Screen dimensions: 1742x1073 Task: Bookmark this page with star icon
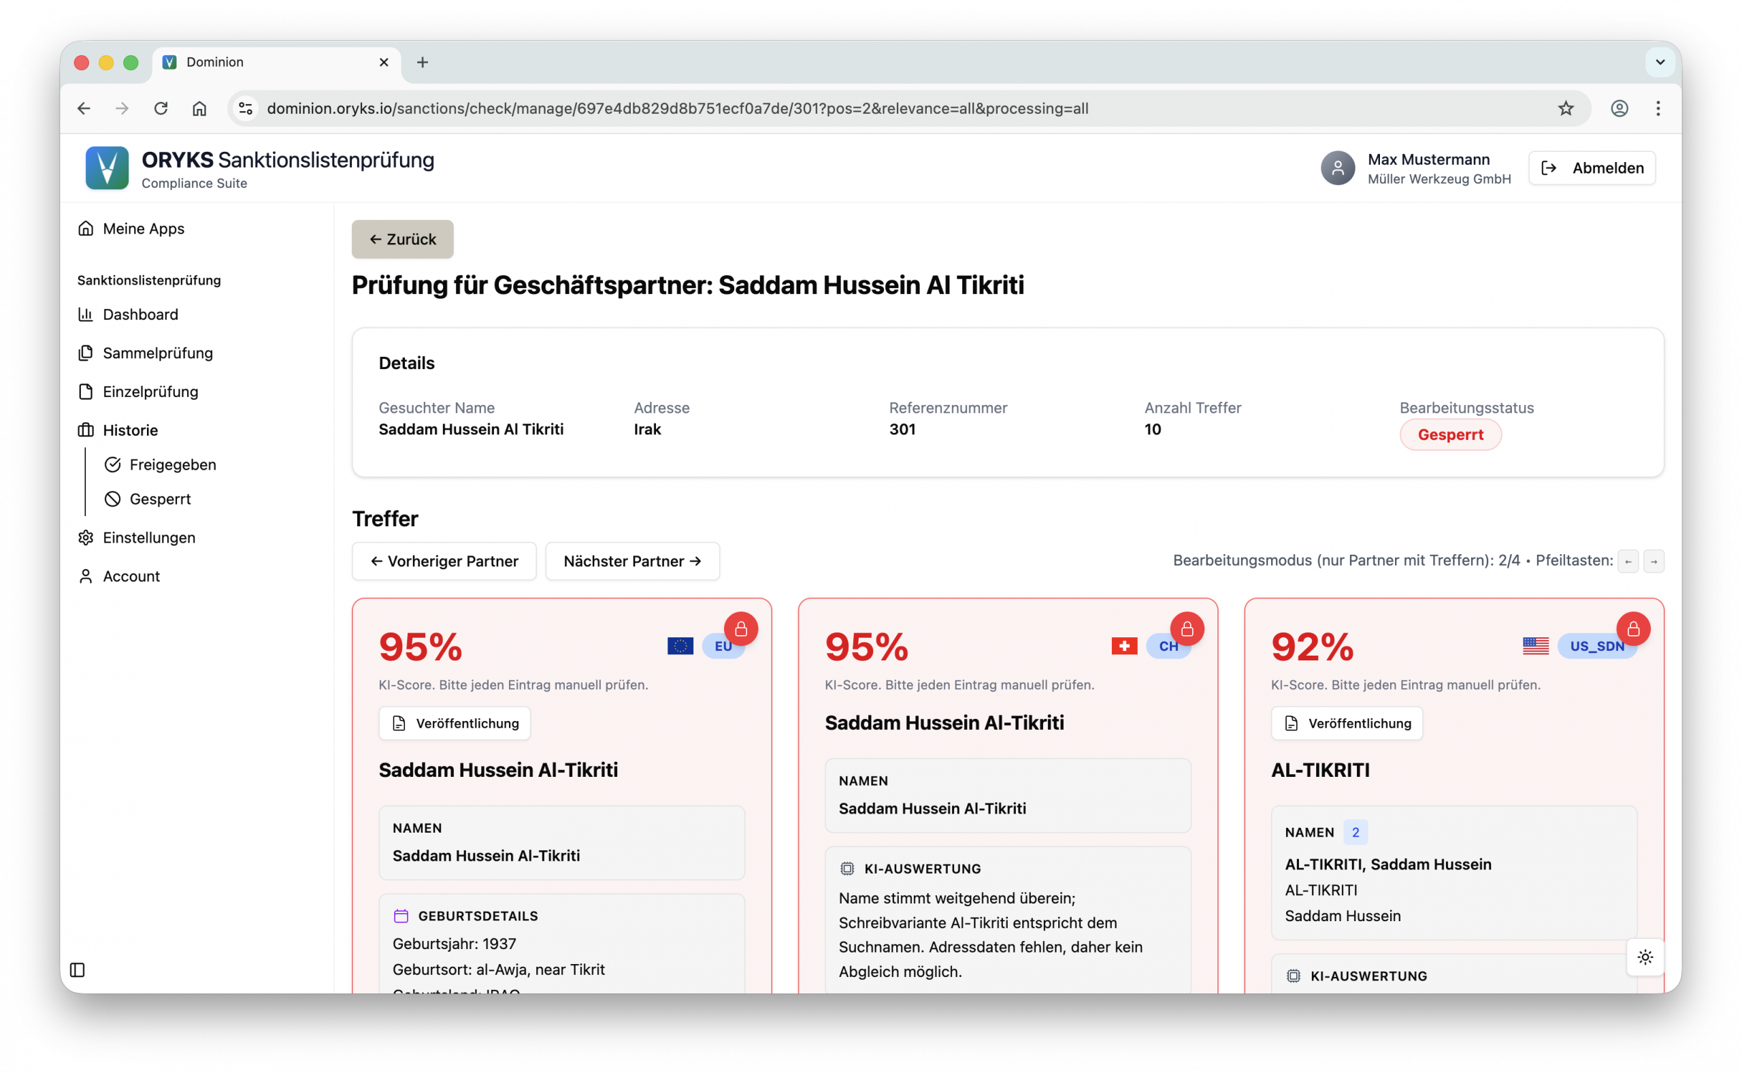coord(1565,108)
